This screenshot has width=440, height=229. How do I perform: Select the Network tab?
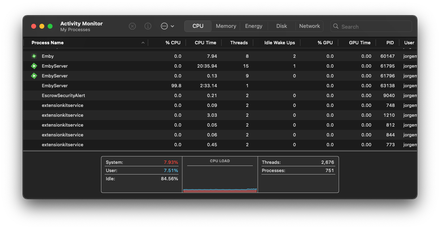[309, 26]
